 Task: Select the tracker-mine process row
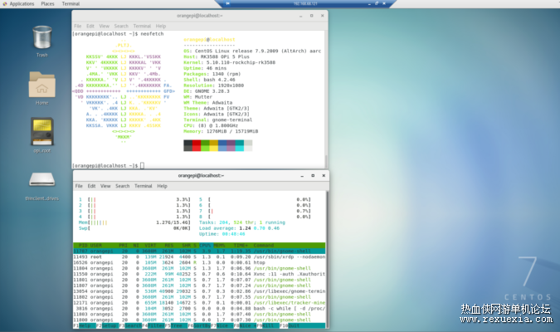(199, 303)
